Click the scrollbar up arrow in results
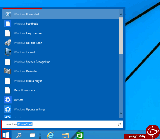 [121, 14]
